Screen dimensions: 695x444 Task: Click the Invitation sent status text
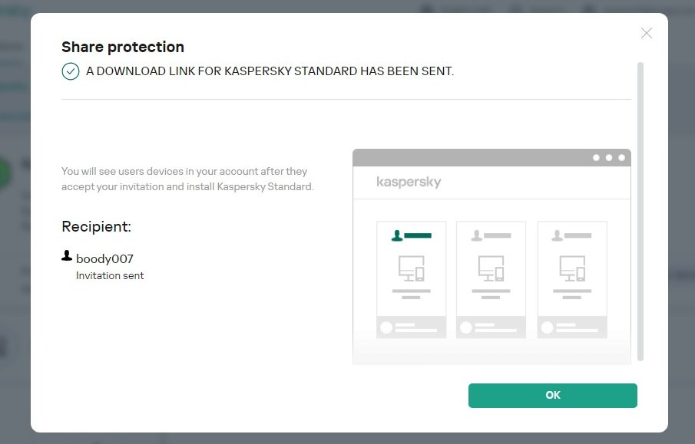[x=110, y=275]
